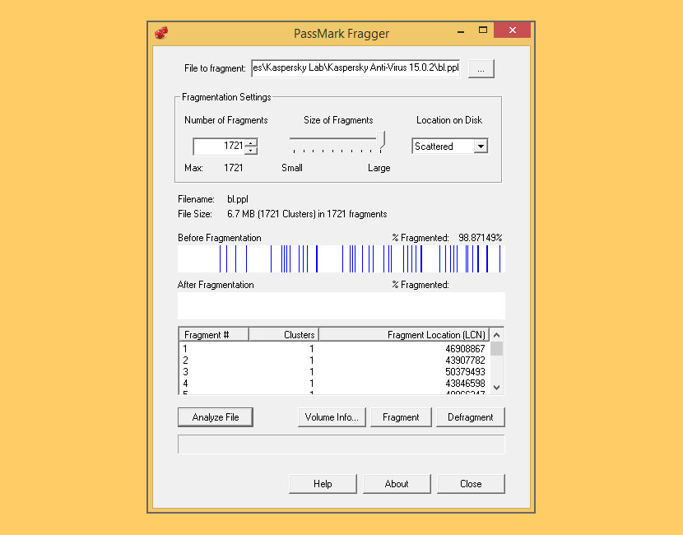This screenshot has width=683, height=535.
Task: Click the Defragment button
Action: click(x=471, y=417)
